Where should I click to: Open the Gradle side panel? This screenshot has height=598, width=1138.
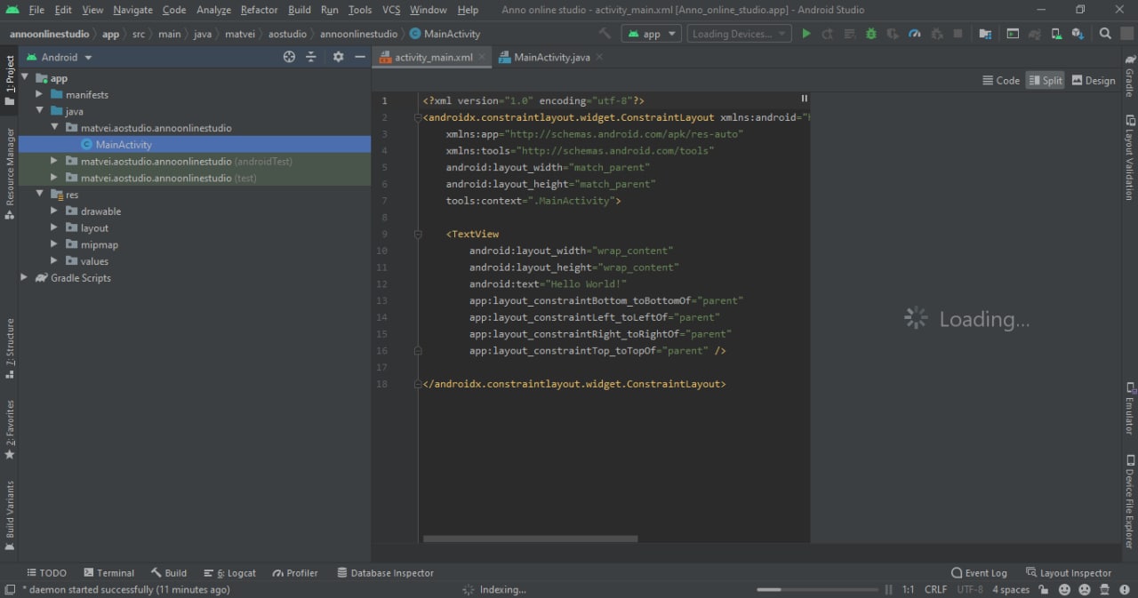point(1130,76)
